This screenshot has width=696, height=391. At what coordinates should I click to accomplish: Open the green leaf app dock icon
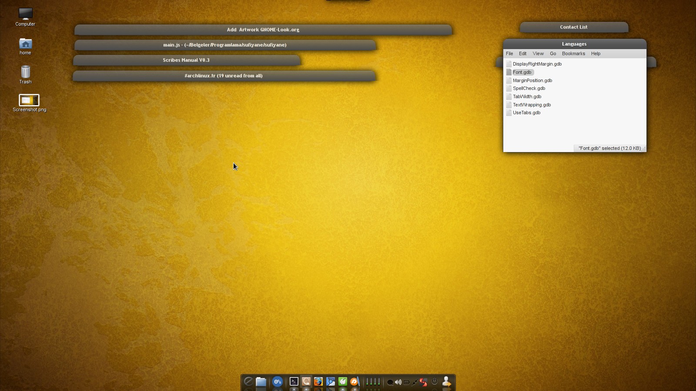[343, 381]
